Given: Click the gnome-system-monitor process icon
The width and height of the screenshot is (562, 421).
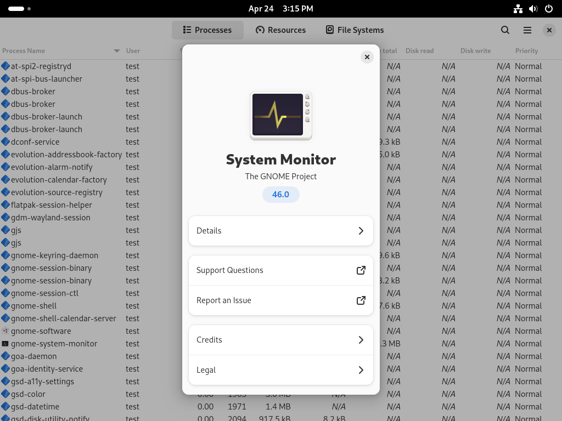Looking at the screenshot, I should coord(5,344).
